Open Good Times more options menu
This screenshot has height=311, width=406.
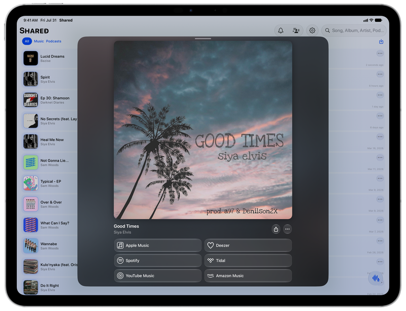click(287, 229)
